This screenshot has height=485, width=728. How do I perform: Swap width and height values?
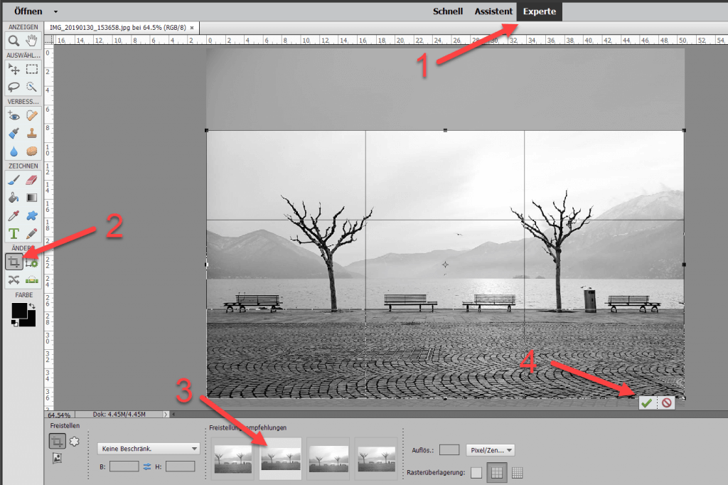(x=147, y=467)
